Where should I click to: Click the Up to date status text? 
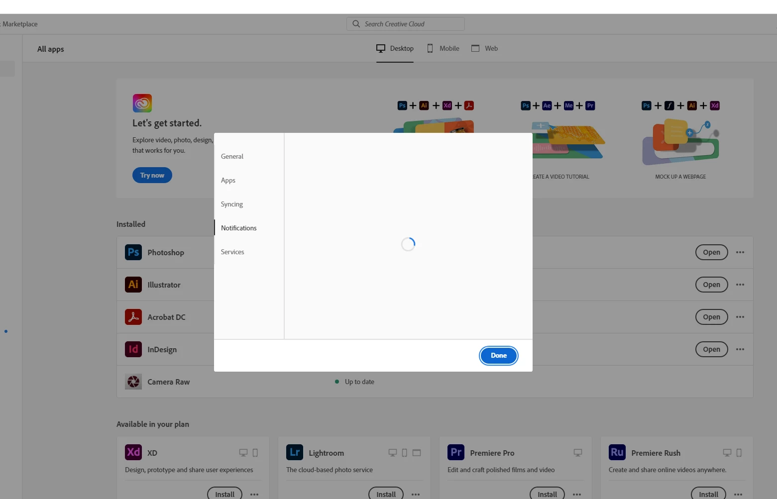(359, 382)
